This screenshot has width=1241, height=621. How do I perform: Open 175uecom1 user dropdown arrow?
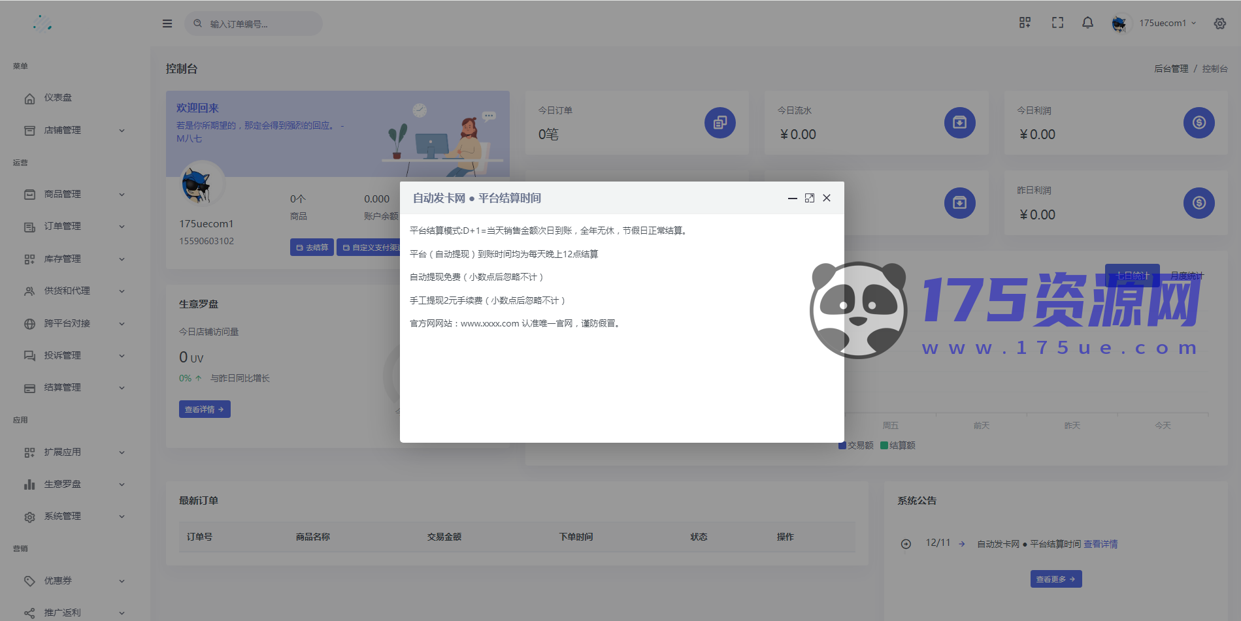(x=1194, y=24)
